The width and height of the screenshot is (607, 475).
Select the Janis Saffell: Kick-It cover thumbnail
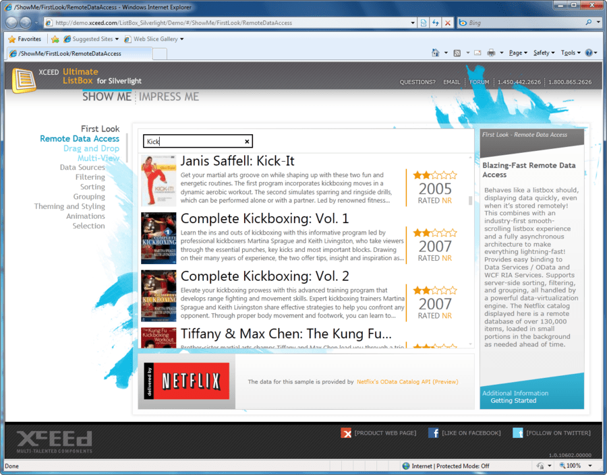(x=158, y=181)
